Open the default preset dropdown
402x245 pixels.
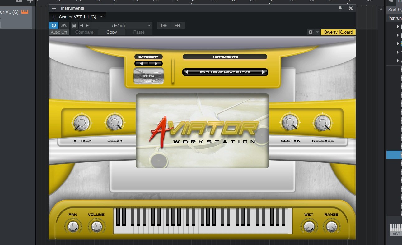coord(121,26)
